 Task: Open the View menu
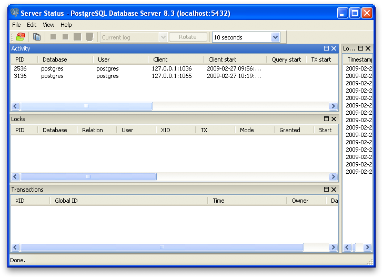pyautogui.click(x=48, y=25)
